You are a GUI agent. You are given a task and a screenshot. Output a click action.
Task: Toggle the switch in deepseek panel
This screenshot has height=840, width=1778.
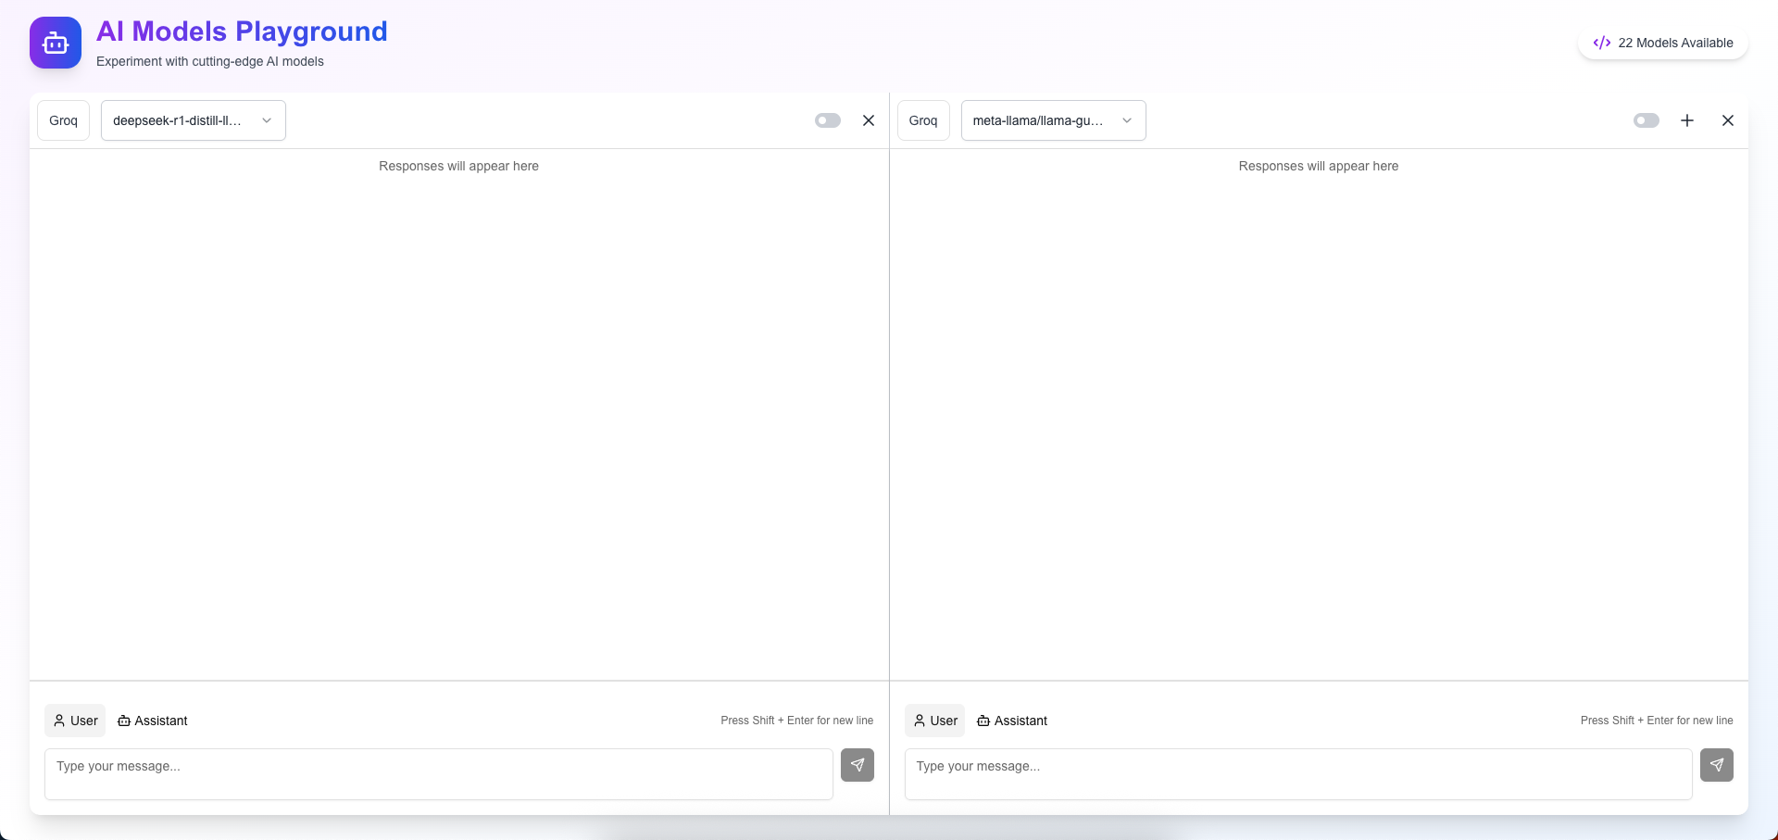tap(827, 120)
